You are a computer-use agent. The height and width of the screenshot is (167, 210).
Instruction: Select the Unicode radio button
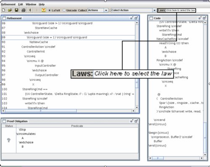point(64,11)
